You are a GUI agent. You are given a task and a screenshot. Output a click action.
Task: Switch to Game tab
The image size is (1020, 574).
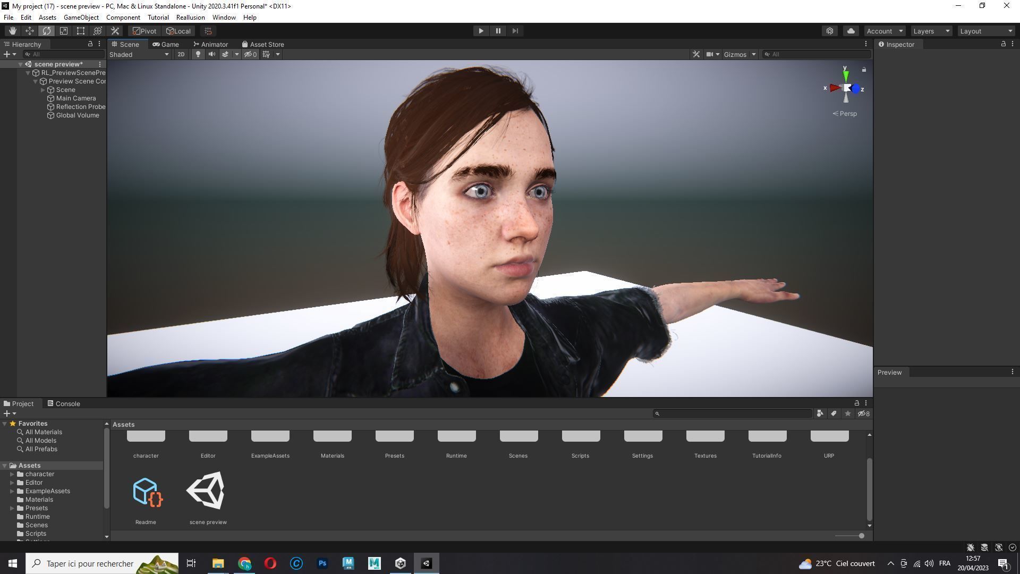[x=166, y=44]
